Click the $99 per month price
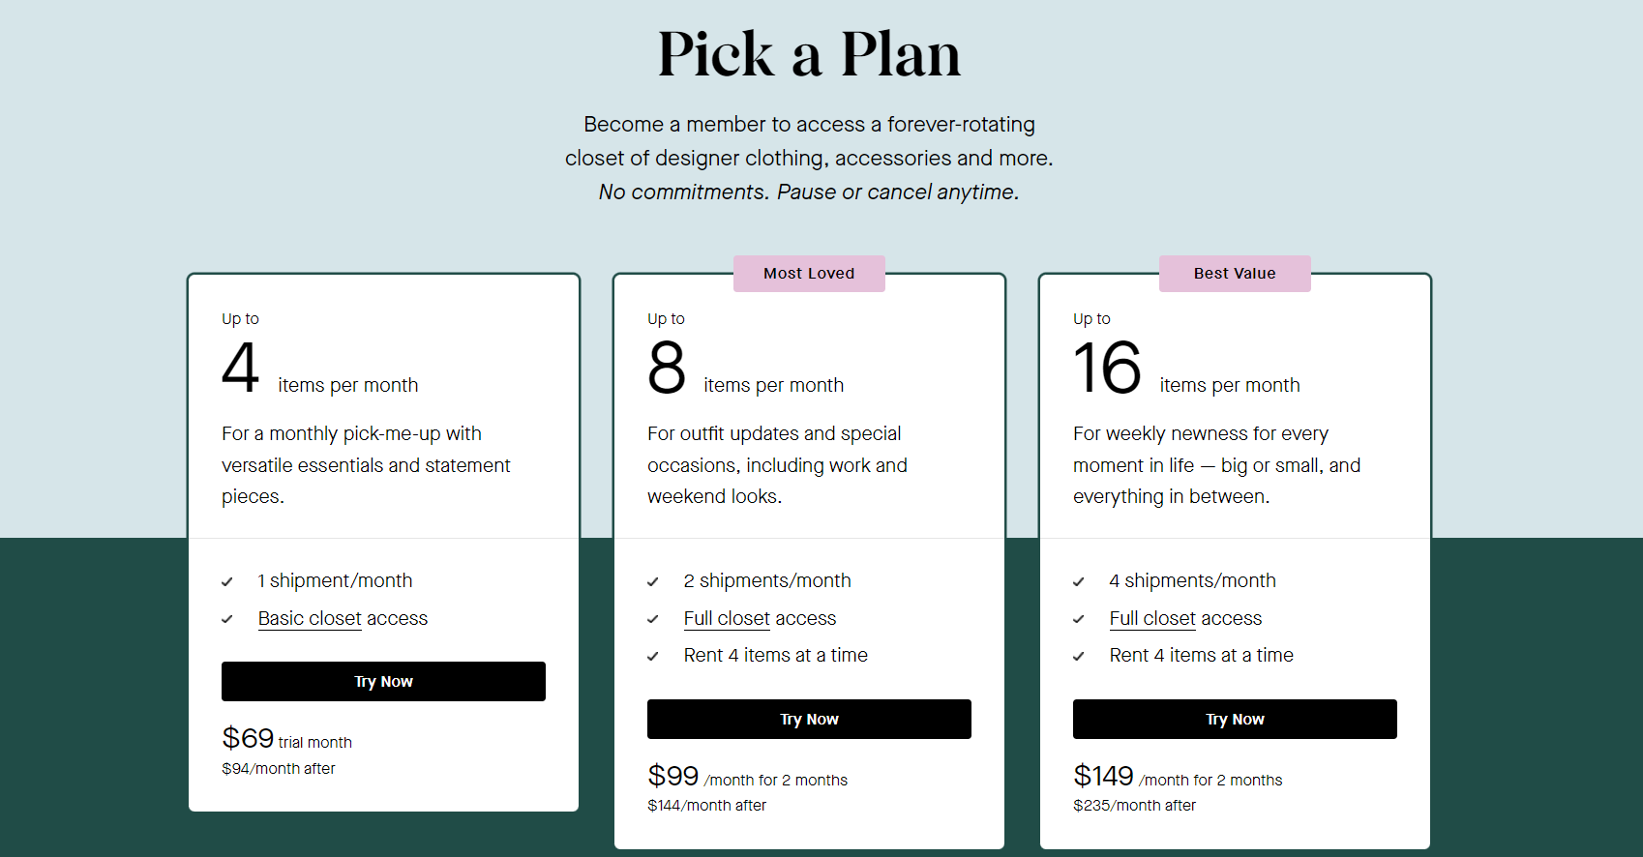This screenshot has height=857, width=1643. [673, 777]
